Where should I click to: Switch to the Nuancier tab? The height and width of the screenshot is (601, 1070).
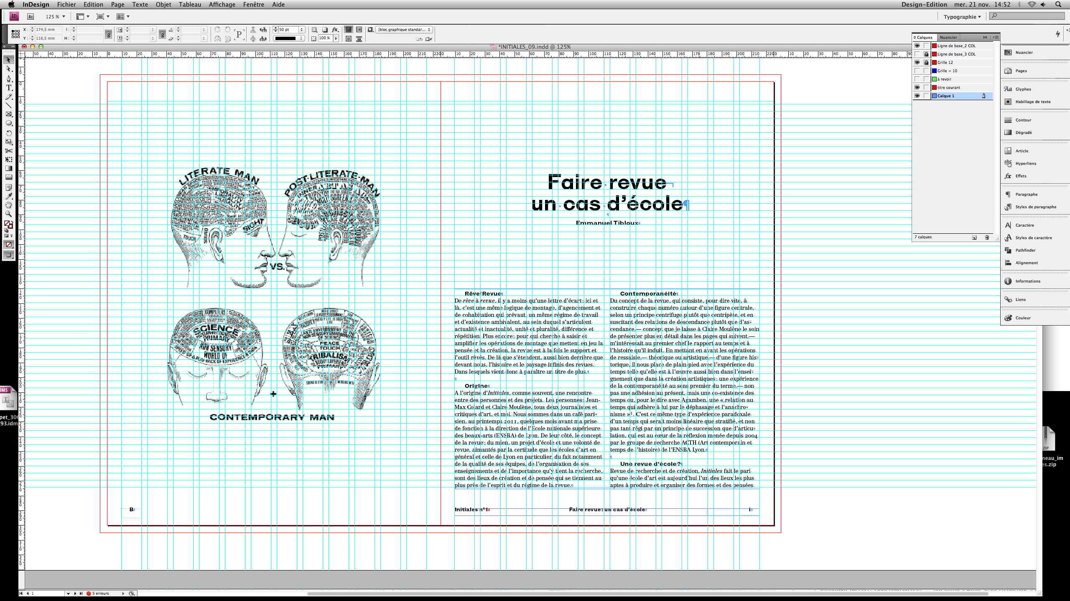[x=948, y=37]
